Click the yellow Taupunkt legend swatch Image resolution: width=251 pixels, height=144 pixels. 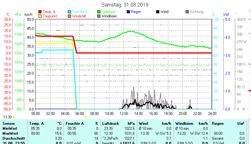coord(40,16)
